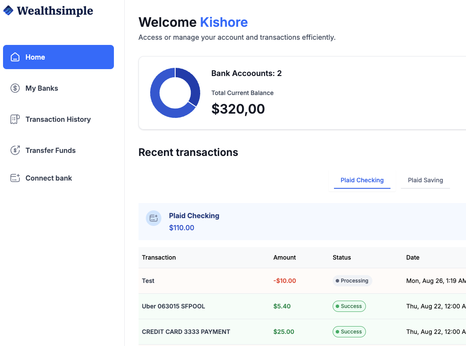Click the Connect bank card icon
The image size is (466, 346).
(15, 178)
